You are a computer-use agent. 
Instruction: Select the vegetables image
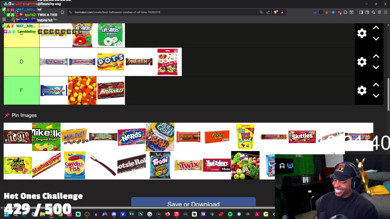pos(245,165)
